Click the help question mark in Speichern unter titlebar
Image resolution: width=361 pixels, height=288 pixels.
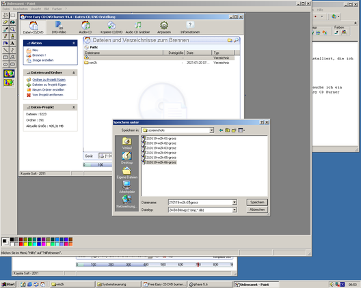click(262, 122)
